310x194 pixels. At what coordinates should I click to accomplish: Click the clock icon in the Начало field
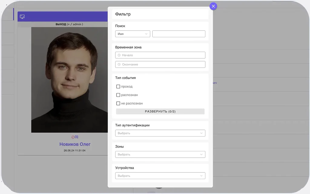click(x=119, y=55)
